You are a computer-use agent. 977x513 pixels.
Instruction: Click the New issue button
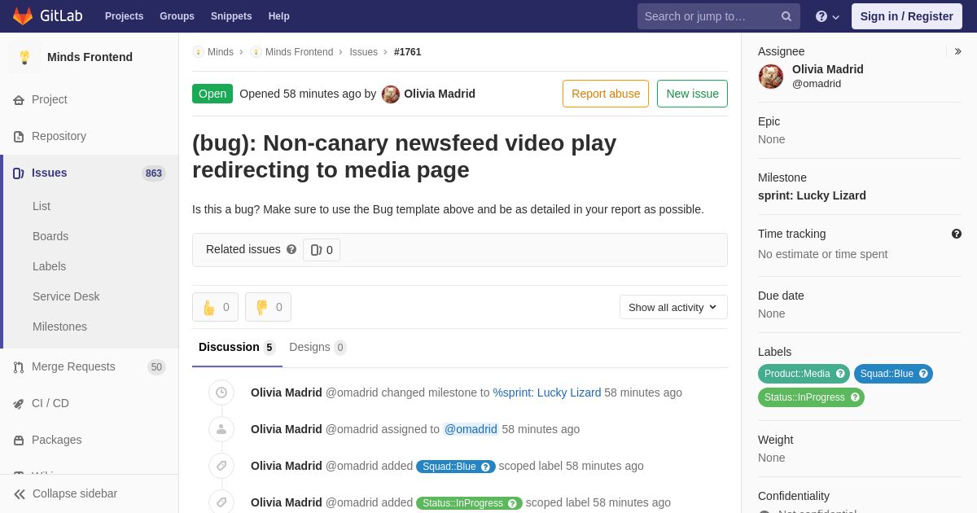(692, 94)
